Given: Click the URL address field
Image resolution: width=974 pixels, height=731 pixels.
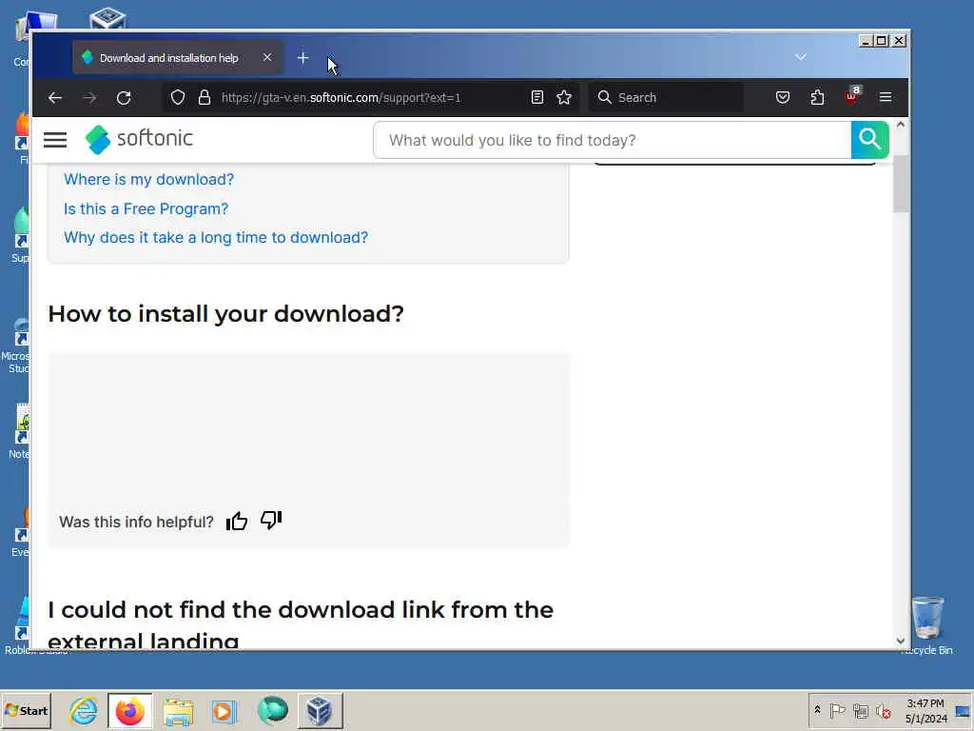Looking at the screenshot, I should click(370, 98).
